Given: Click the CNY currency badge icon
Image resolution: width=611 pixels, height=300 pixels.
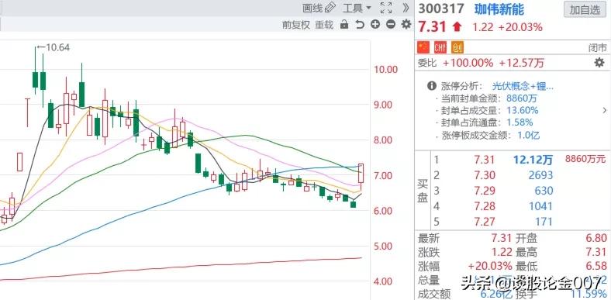Looking at the screenshot, I should click(x=440, y=47).
